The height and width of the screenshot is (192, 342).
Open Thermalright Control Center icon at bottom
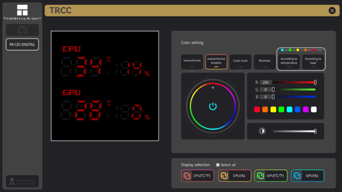coord(22,181)
